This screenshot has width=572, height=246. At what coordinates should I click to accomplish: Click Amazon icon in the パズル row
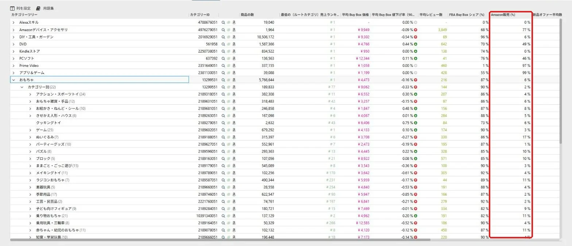(234, 151)
